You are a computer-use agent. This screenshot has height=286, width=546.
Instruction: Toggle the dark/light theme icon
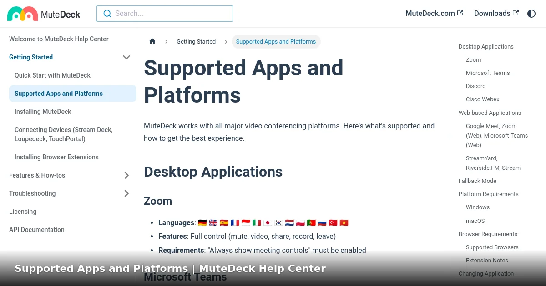(531, 14)
